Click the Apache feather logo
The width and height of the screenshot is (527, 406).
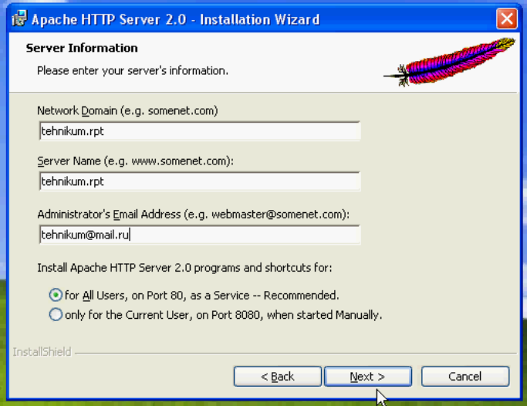(450, 62)
